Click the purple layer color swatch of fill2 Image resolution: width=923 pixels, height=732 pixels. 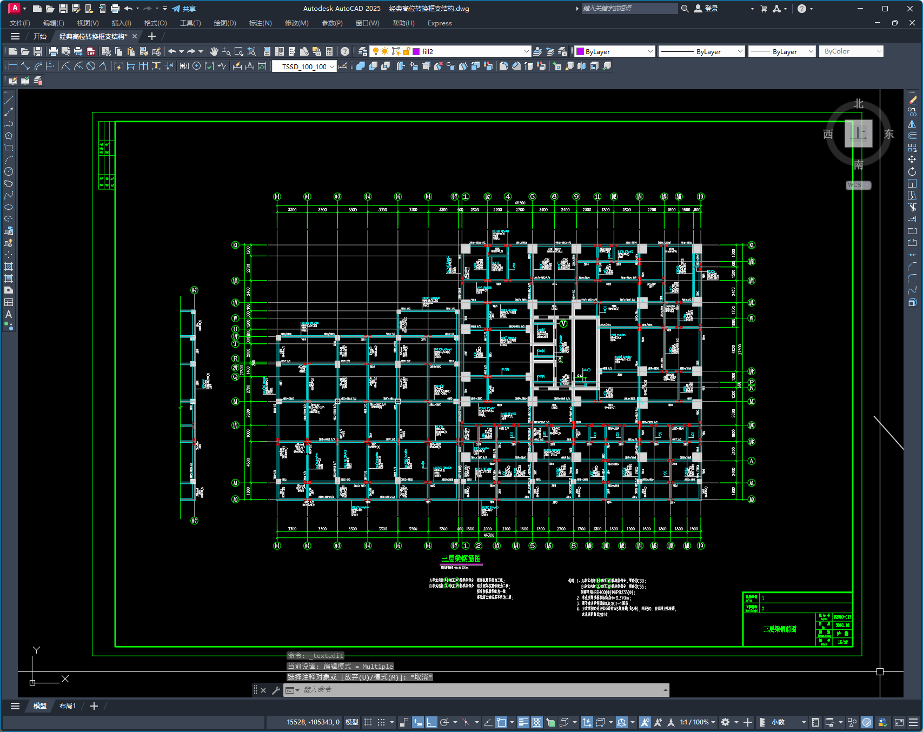[x=416, y=51]
